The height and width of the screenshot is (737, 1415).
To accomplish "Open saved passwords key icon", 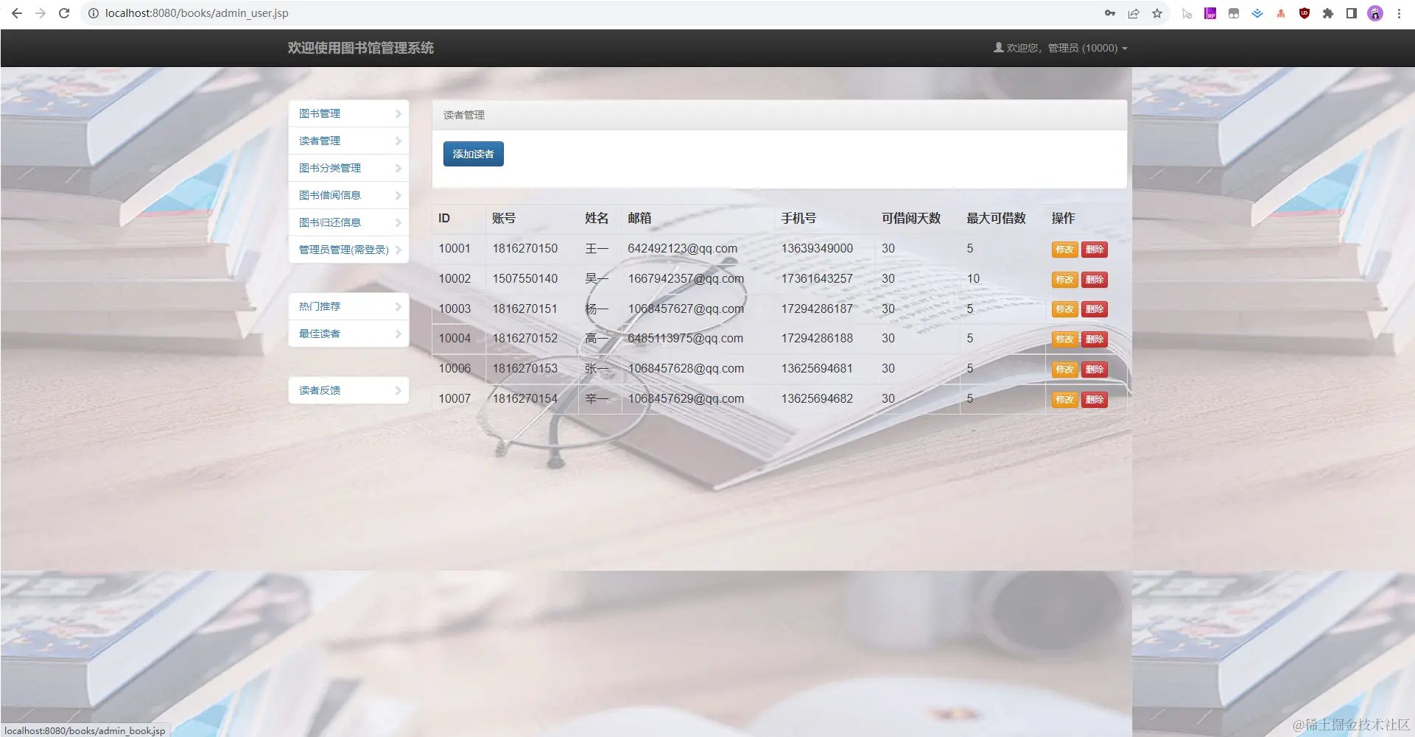I will point(1110,13).
